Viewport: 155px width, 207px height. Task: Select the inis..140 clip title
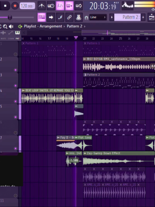pyautogui.click(x=75, y=153)
